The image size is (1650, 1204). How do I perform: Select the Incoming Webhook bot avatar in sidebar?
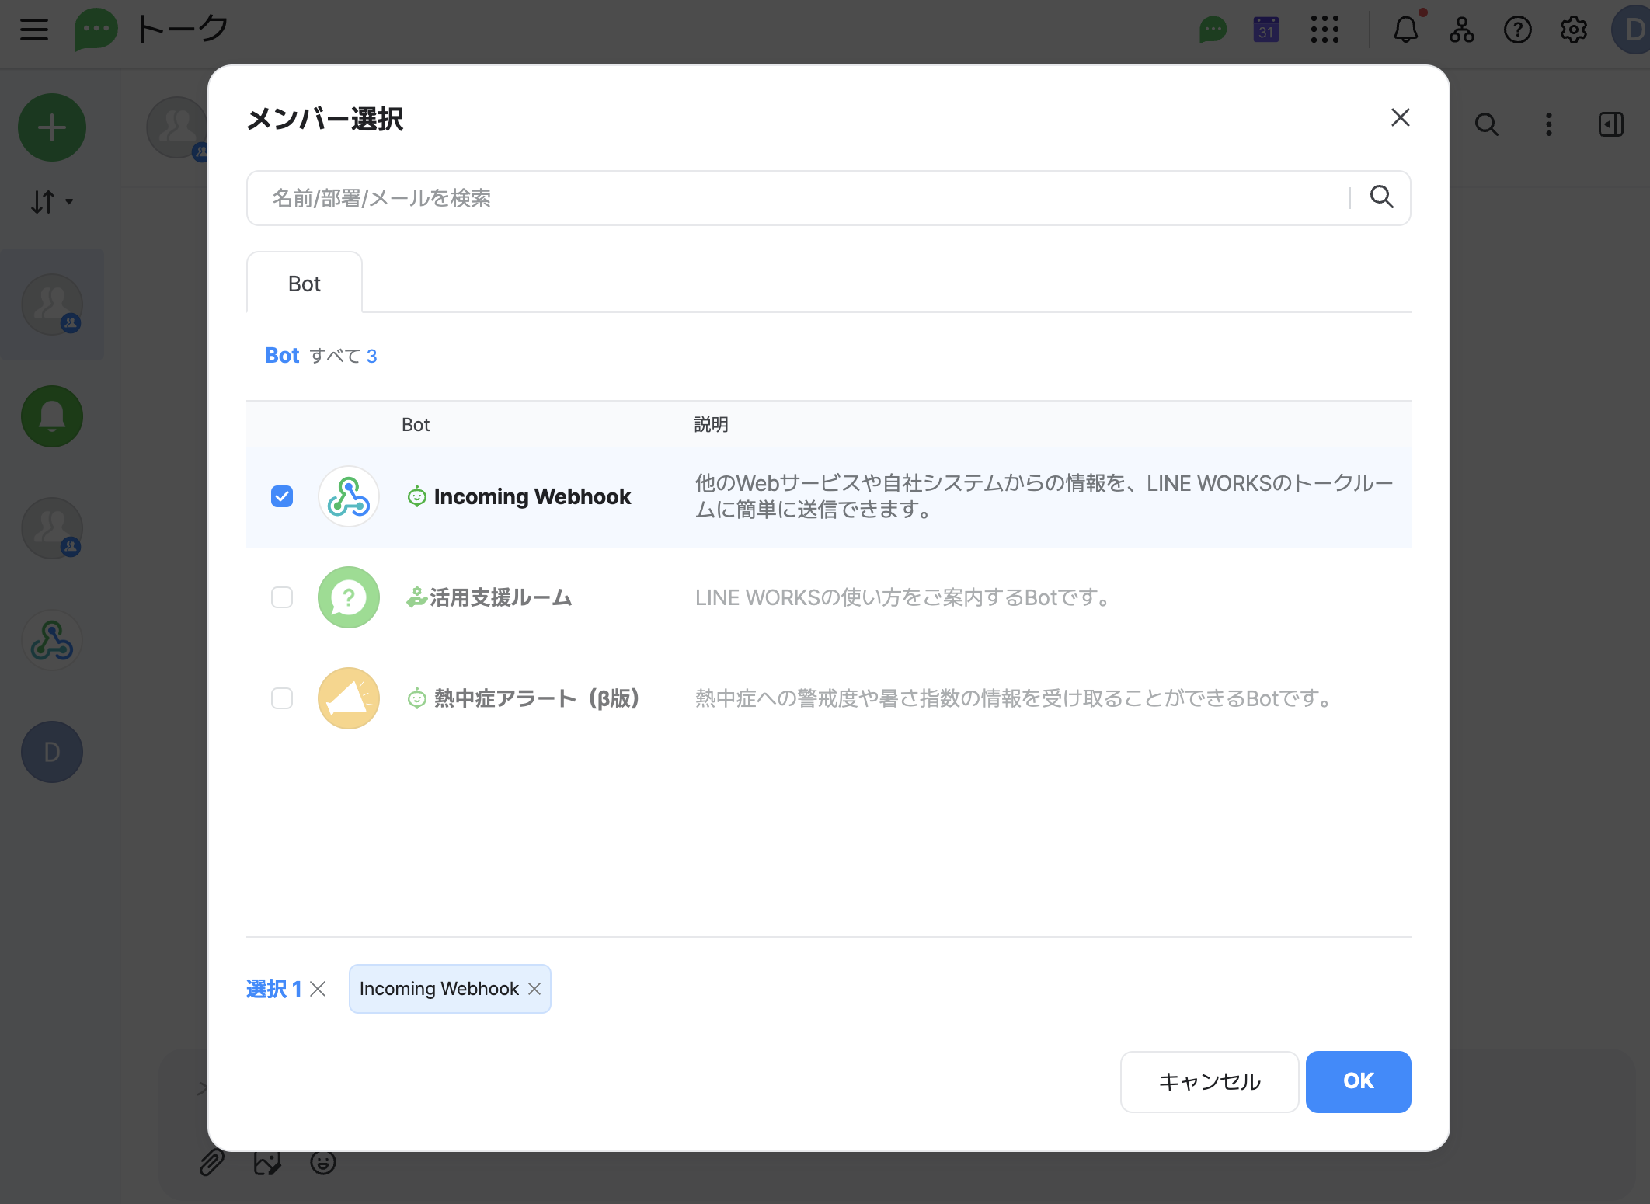pos(51,639)
